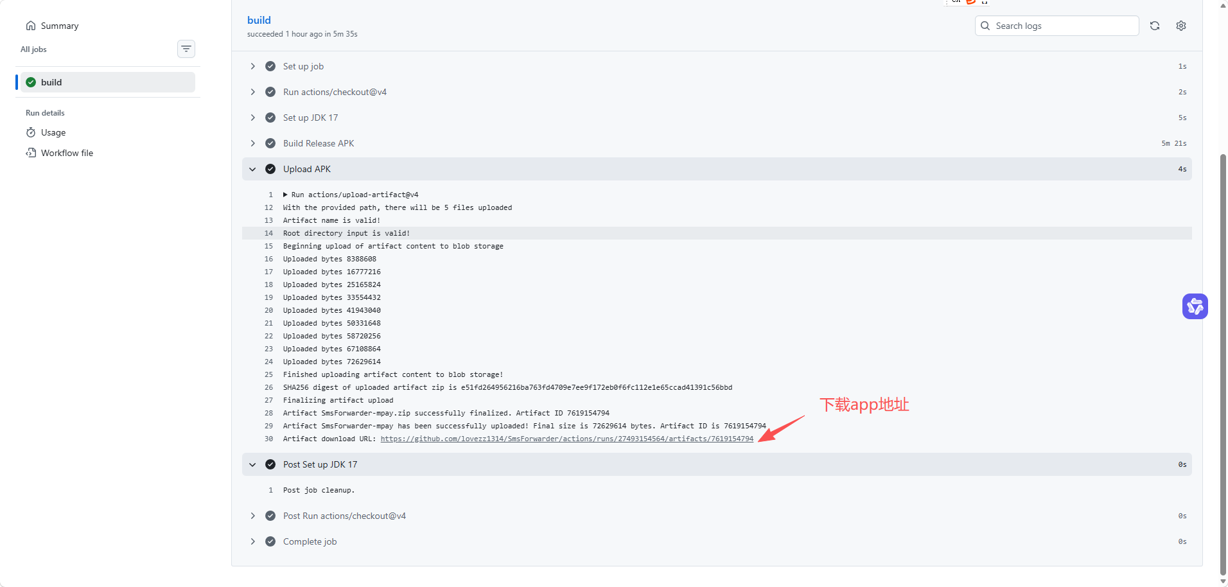Screen dimensions: 1228x587
Task: Click the check icon of Post Run actions/checkout@v4
Action: click(x=270, y=516)
